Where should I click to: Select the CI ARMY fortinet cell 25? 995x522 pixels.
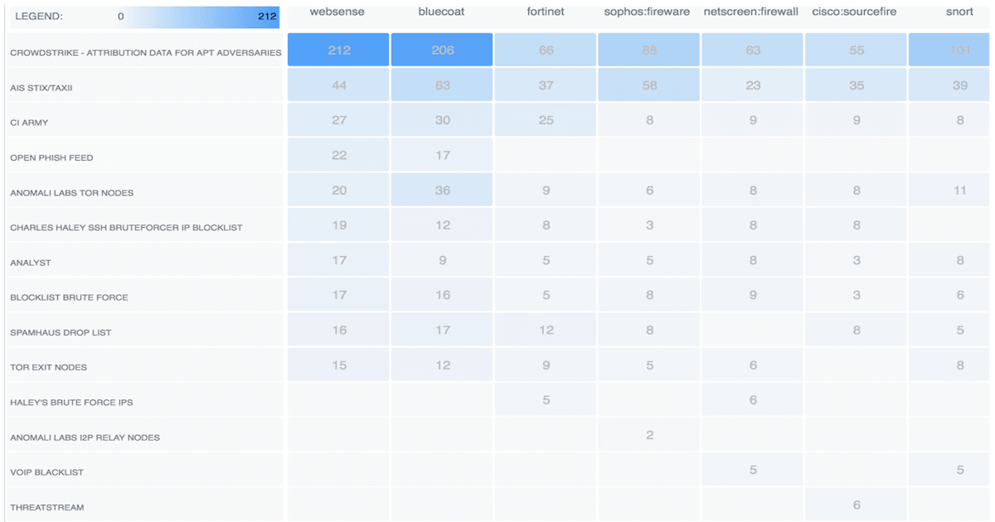click(x=546, y=120)
